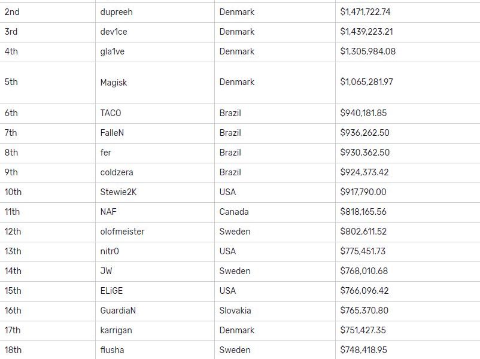Click the player name dupreeh
480x359 pixels.
click(x=117, y=12)
